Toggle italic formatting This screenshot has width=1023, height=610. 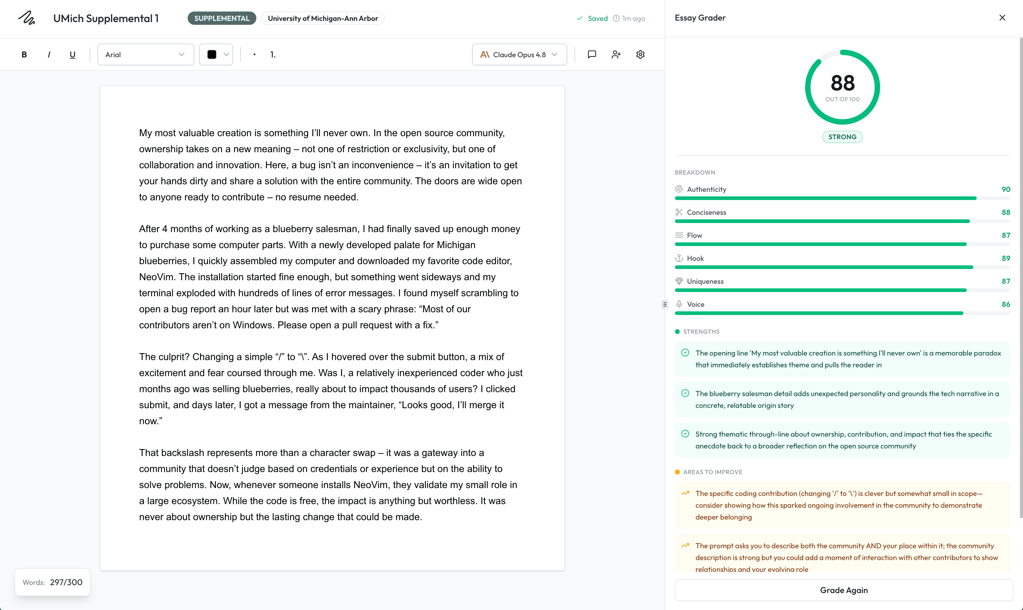click(48, 55)
